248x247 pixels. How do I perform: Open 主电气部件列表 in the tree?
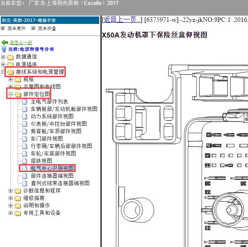[49, 101]
